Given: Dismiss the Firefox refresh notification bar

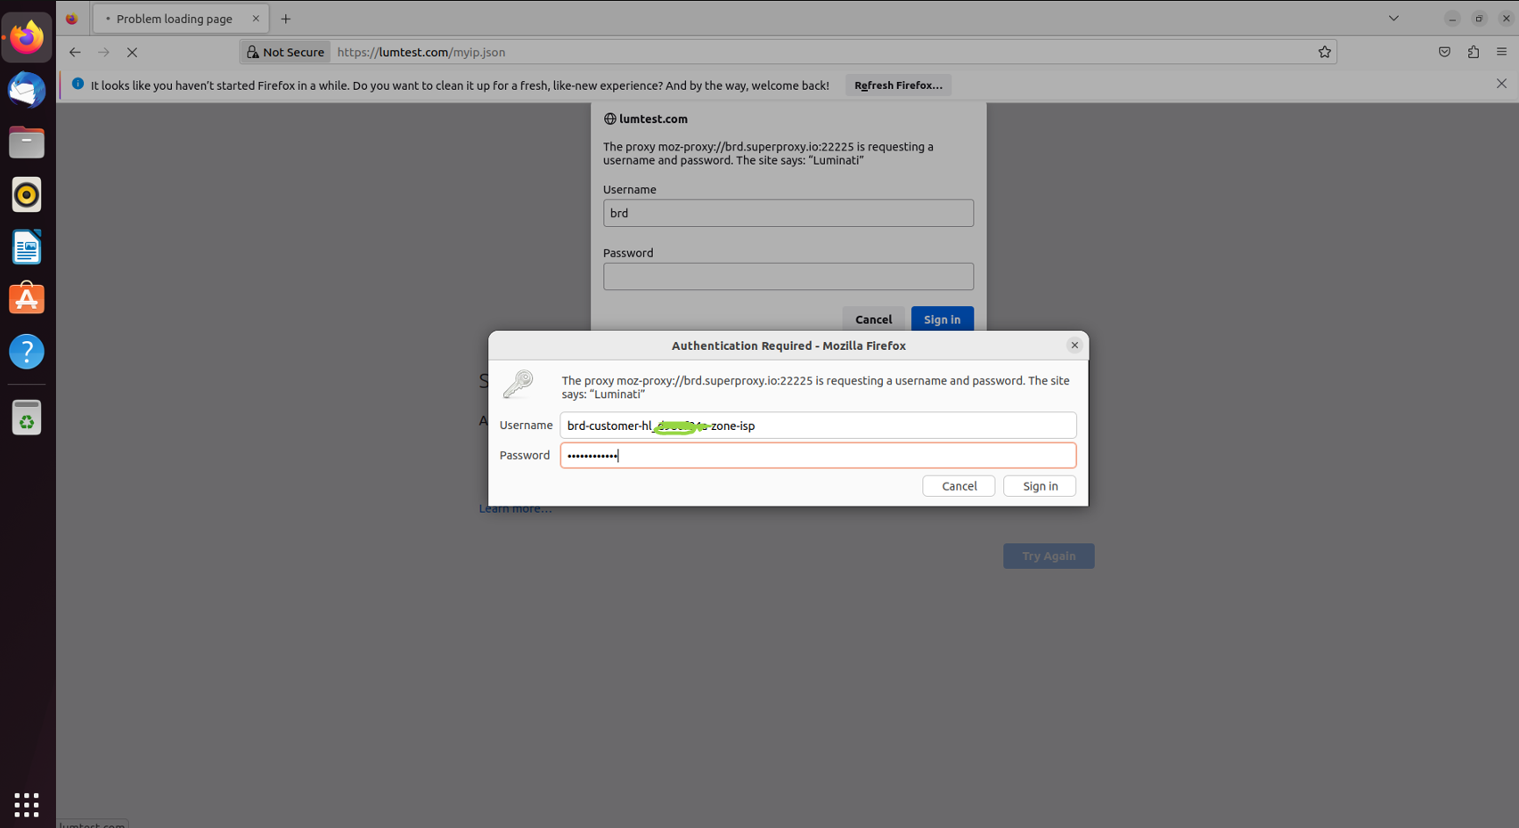Looking at the screenshot, I should pos(1501,84).
